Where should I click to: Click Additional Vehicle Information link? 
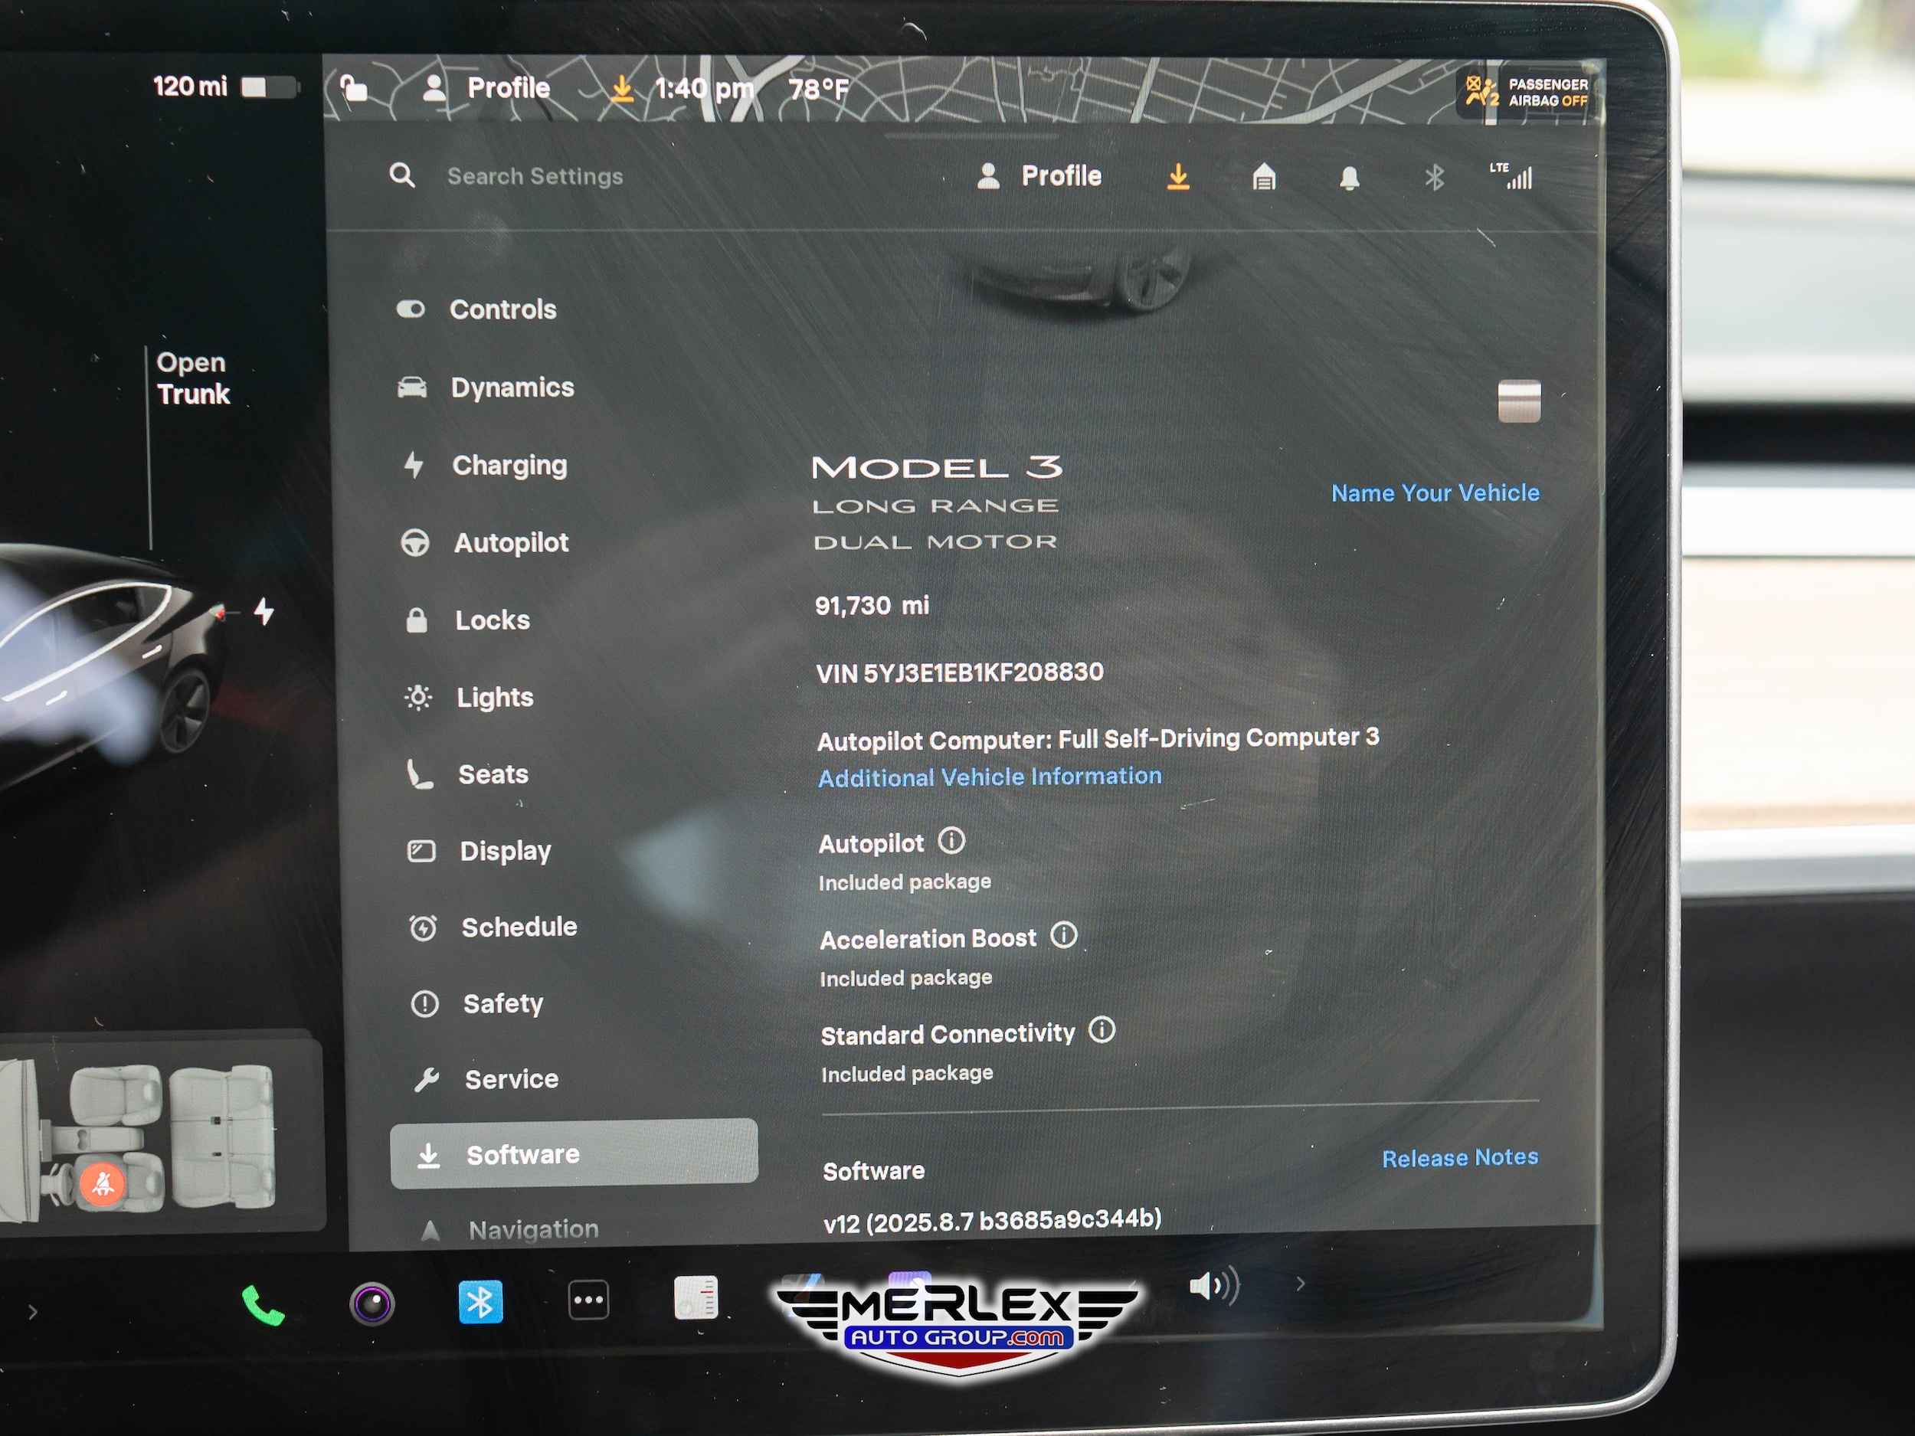pos(990,777)
